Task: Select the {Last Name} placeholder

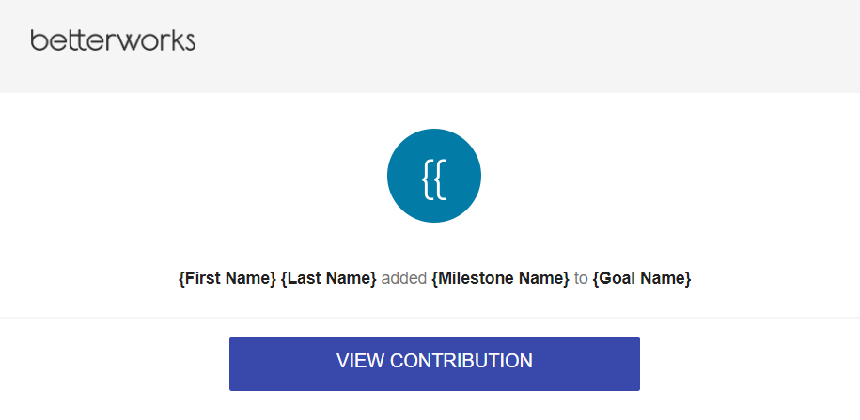Action: [x=329, y=278]
